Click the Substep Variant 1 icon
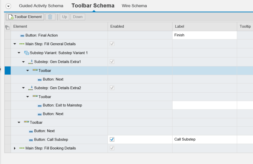 pos(27,53)
